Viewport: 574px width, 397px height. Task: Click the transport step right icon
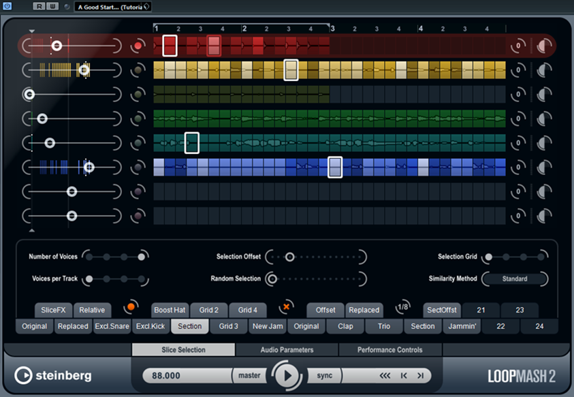421,375
